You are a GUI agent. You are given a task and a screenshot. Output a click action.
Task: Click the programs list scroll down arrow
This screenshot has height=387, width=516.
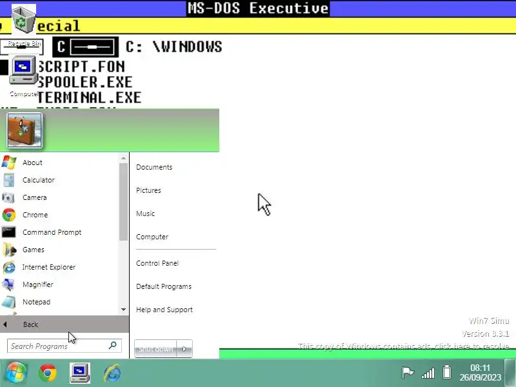[123, 310]
